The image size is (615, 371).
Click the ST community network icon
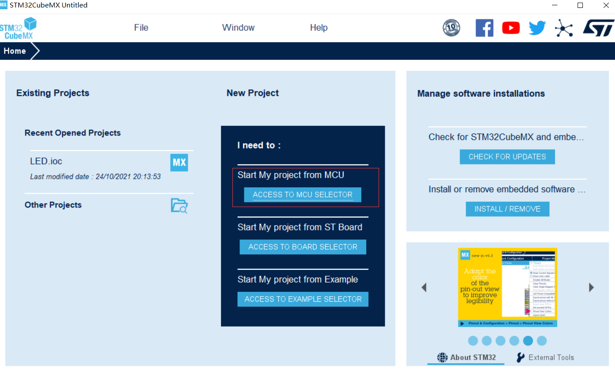(x=564, y=28)
